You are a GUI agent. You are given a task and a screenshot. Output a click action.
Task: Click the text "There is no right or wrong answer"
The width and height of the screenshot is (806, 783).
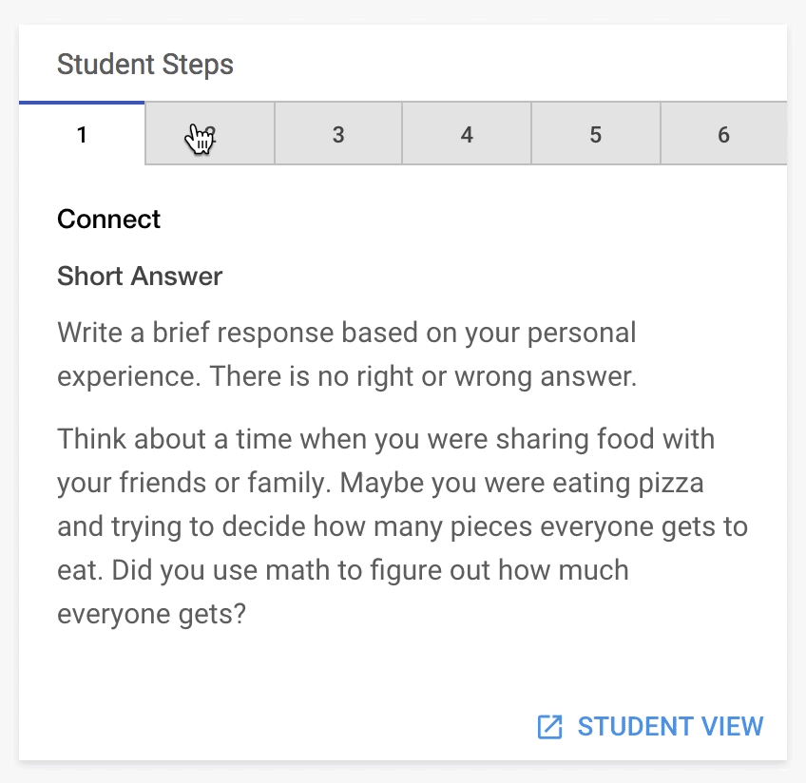[x=423, y=376]
